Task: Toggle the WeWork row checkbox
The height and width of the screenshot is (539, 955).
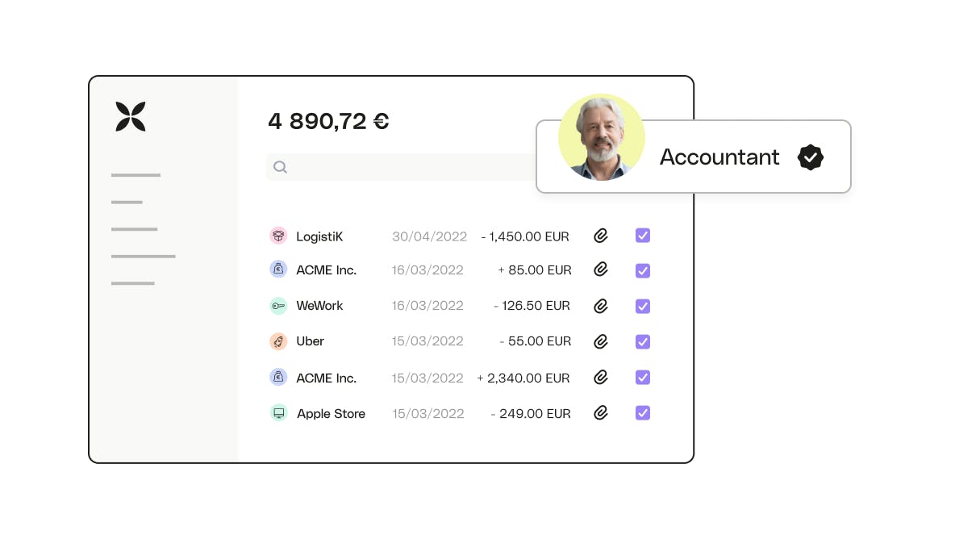Action: tap(643, 306)
